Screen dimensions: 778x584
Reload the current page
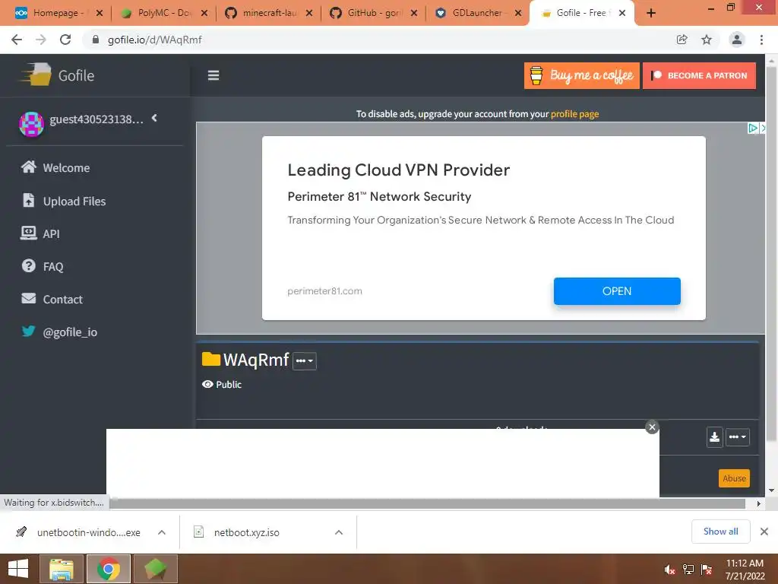coord(65,40)
